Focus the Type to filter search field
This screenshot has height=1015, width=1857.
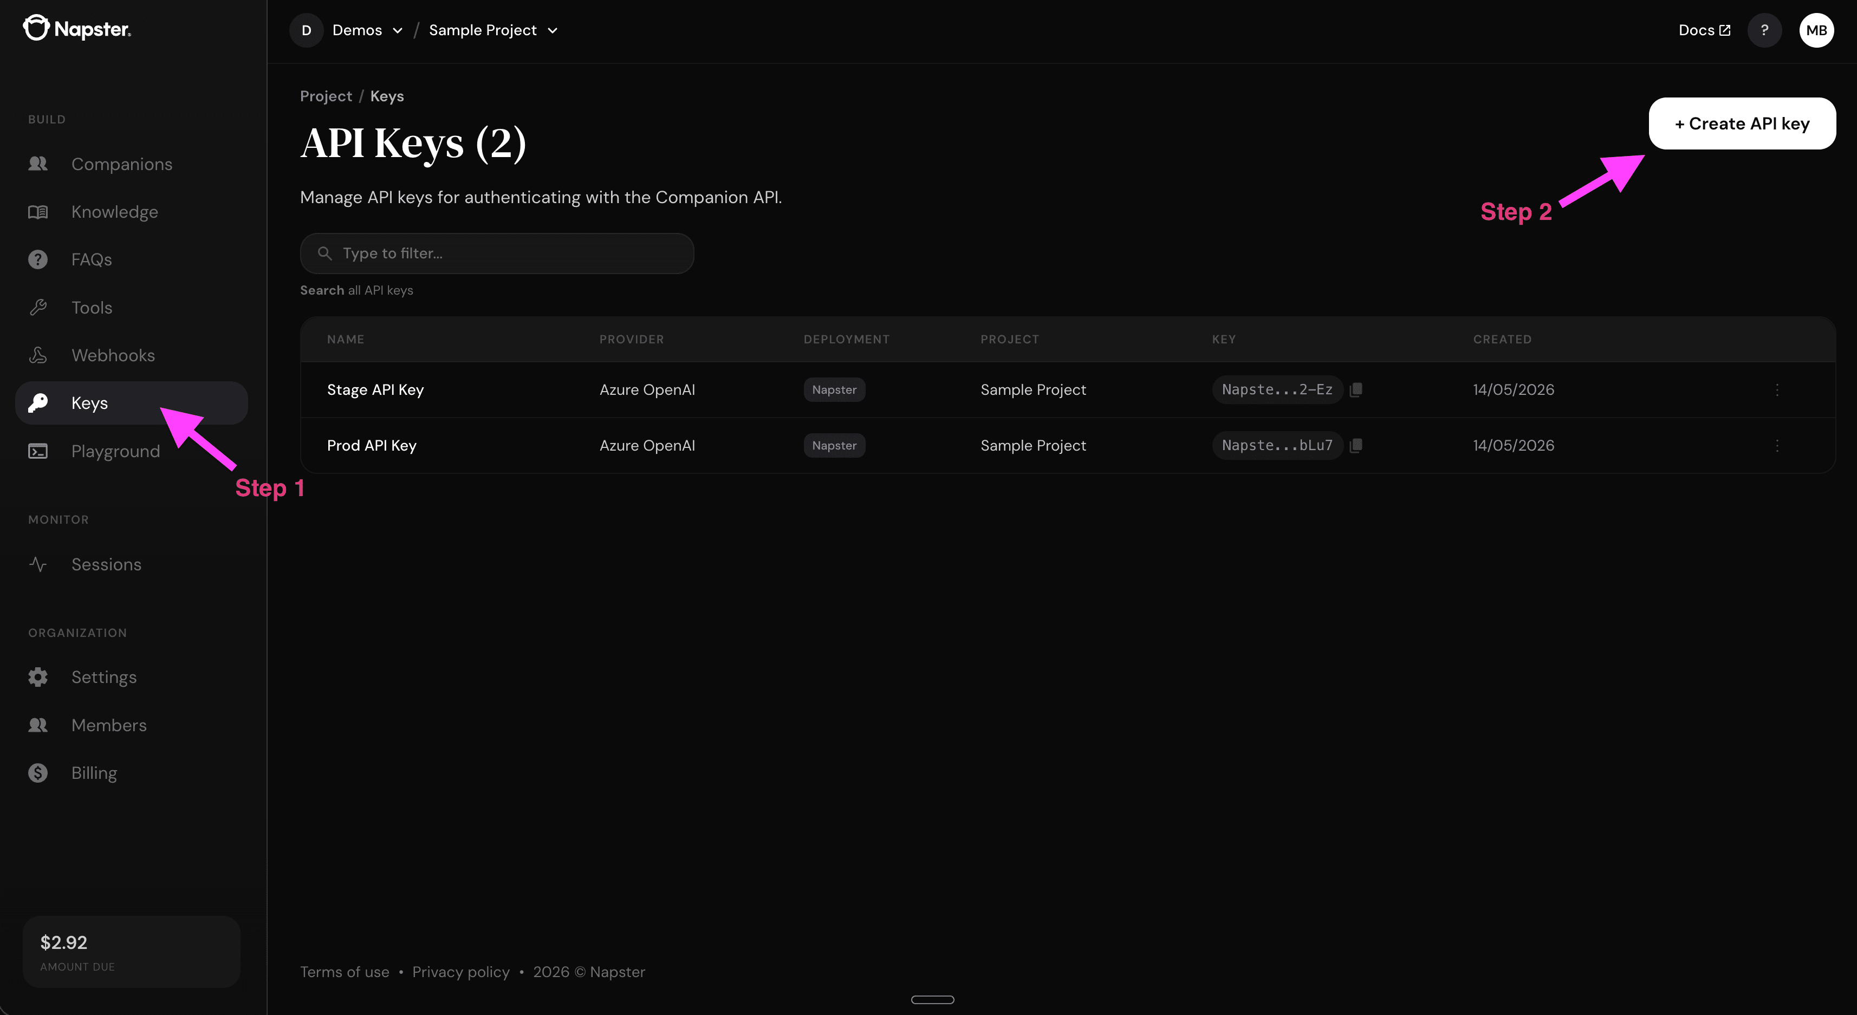[497, 253]
